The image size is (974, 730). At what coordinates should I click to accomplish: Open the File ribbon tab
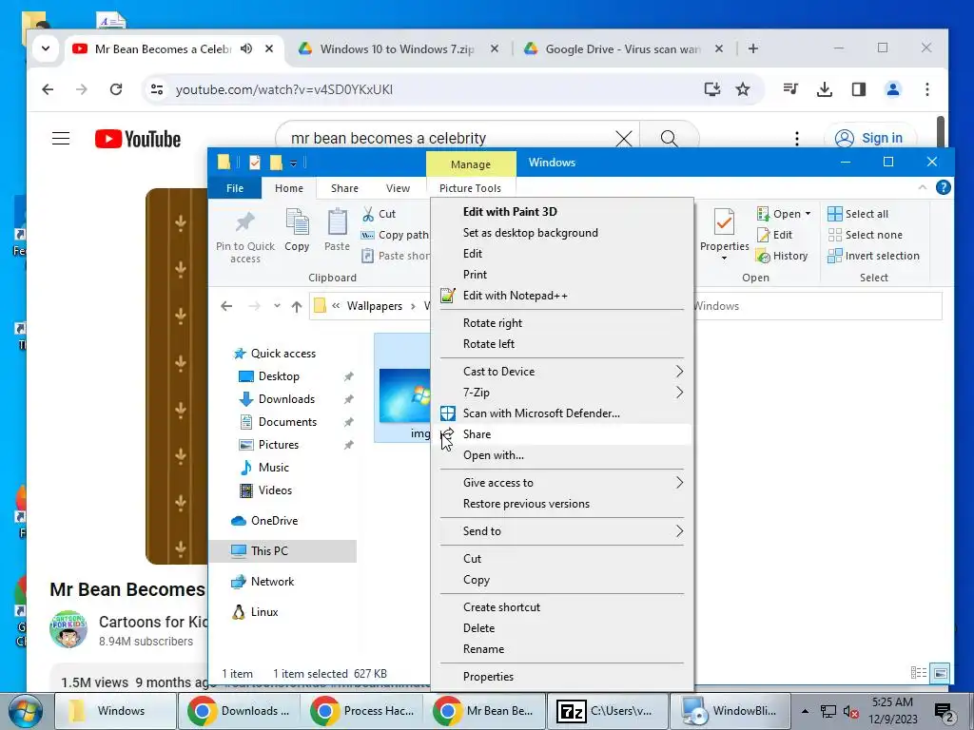[235, 188]
